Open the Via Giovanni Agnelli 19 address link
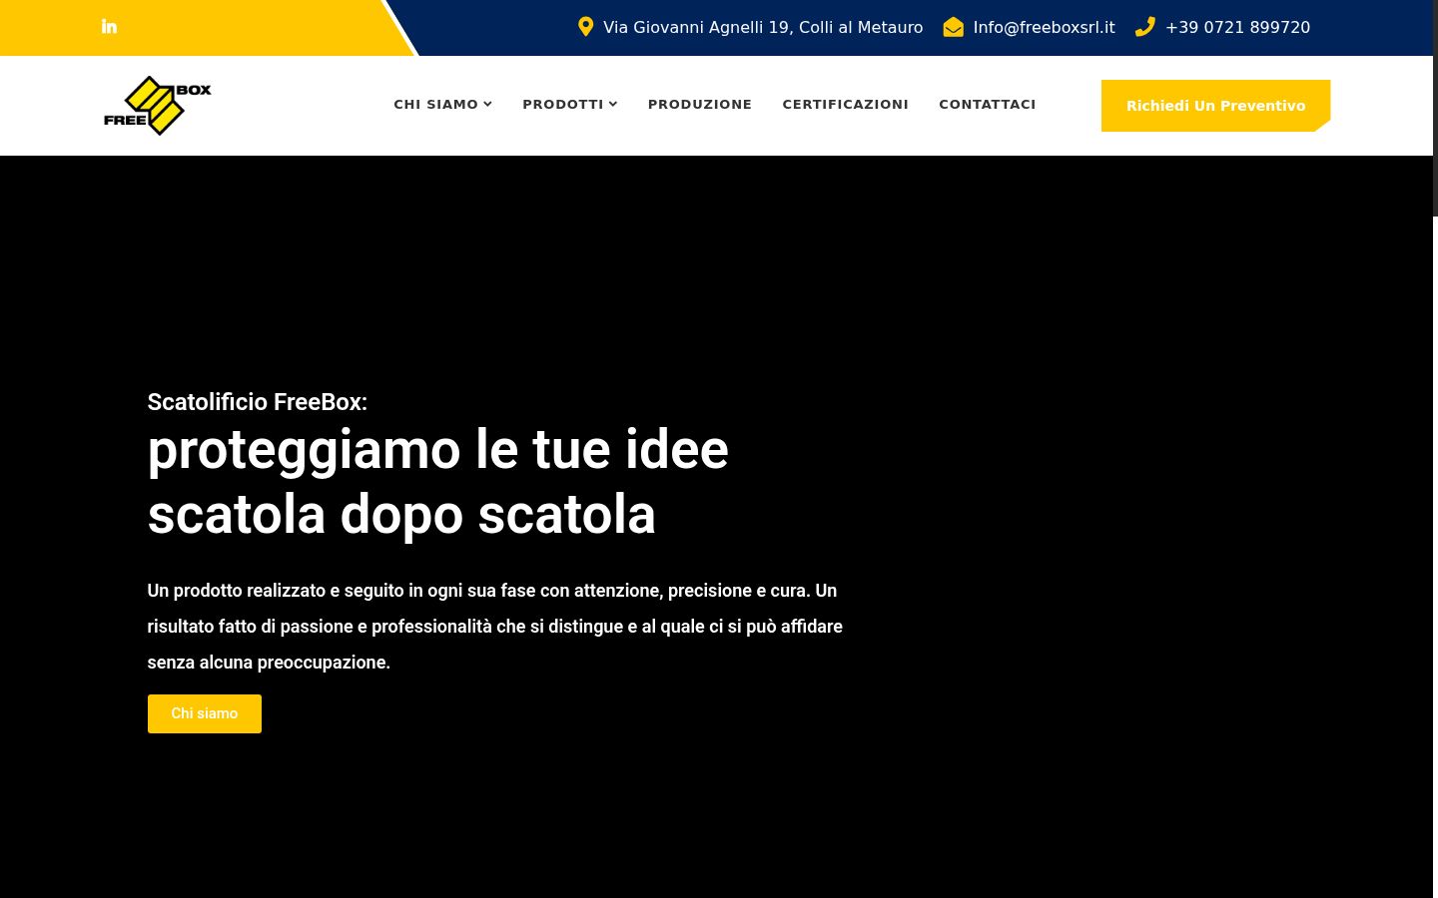This screenshot has height=898, width=1438. (763, 27)
